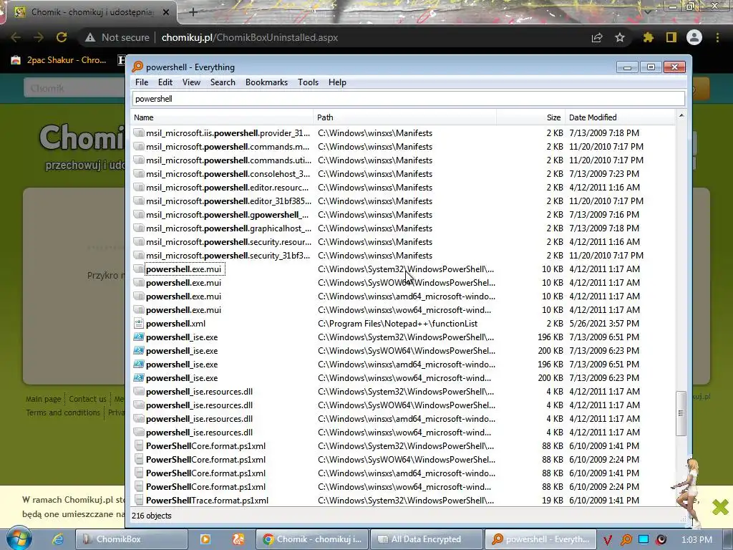733x550 pixels.
Task: Select msil_microsoft.powershell.editor.resourc entry
Action: pyautogui.click(x=227, y=188)
